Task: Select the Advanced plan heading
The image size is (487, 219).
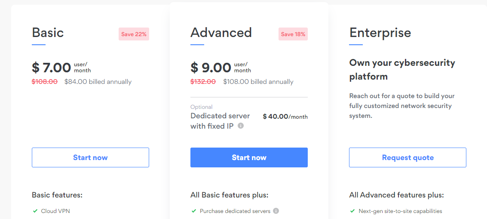Action: (221, 33)
